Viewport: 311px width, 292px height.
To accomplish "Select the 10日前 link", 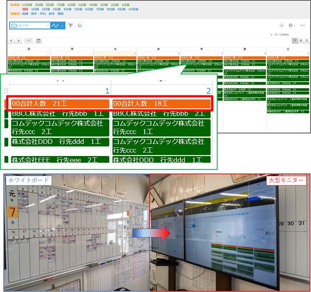I will click(27, 4).
